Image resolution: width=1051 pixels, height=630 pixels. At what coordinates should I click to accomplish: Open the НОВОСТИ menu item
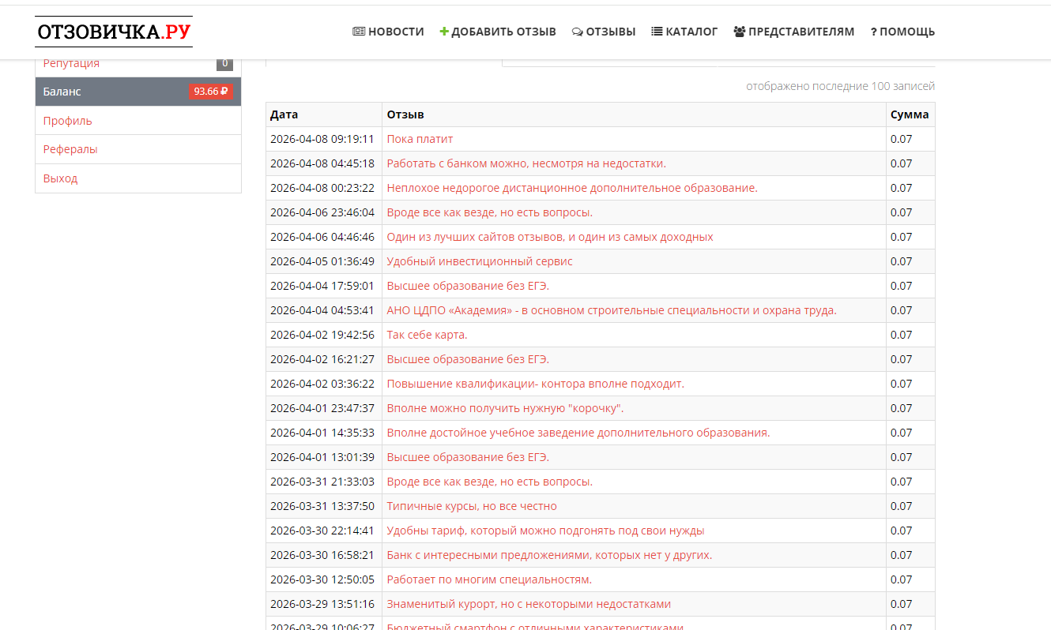pos(388,32)
